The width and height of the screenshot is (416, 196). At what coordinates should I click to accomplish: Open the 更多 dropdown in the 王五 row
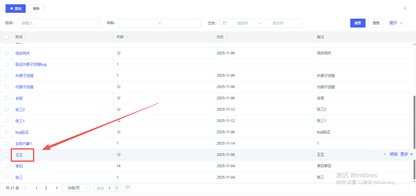(x=407, y=154)
